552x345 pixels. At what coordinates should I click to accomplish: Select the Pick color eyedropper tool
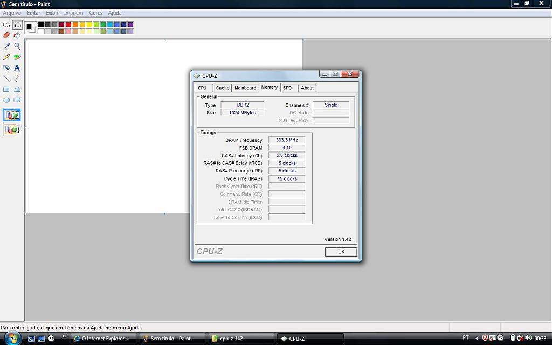pos(6,46)
